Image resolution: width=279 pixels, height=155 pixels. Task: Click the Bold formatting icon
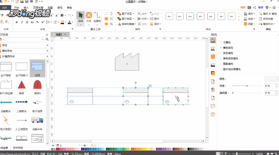point(17,22)
